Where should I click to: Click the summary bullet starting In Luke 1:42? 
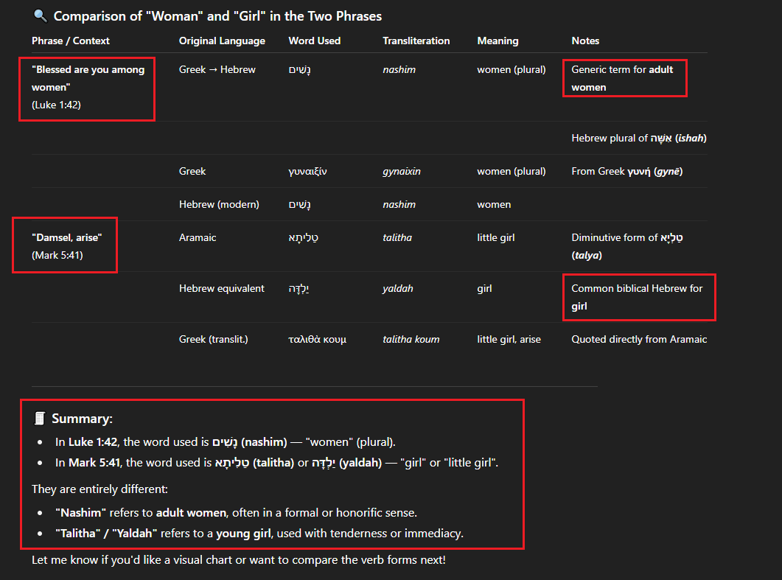point(226,442)
